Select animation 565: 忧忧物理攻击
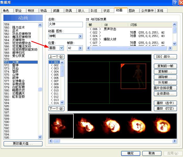The image size is (183, 157). point(21,43)
